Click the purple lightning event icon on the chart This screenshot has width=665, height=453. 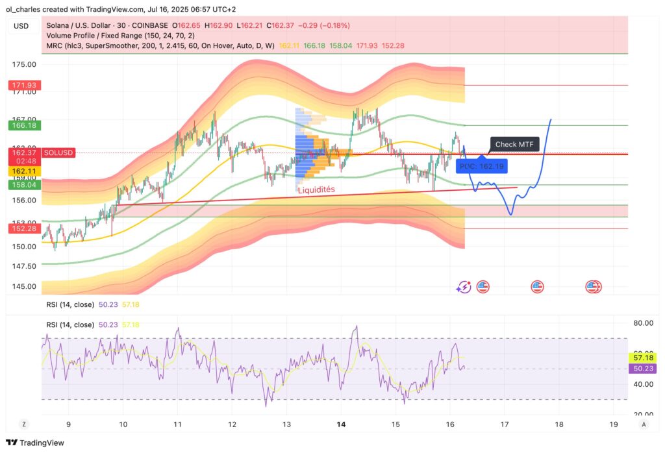(x=464, y=286)
